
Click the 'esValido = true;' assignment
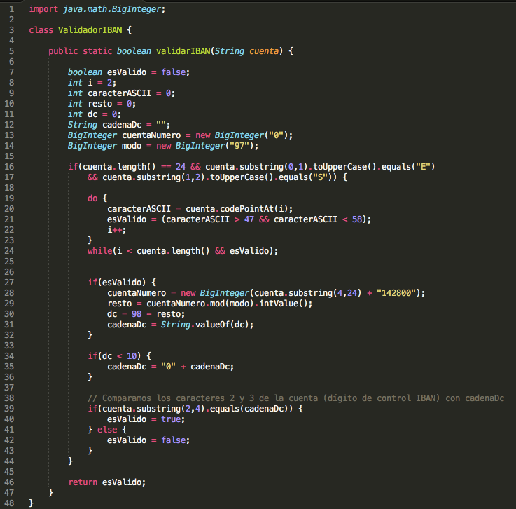click(146, 419)
